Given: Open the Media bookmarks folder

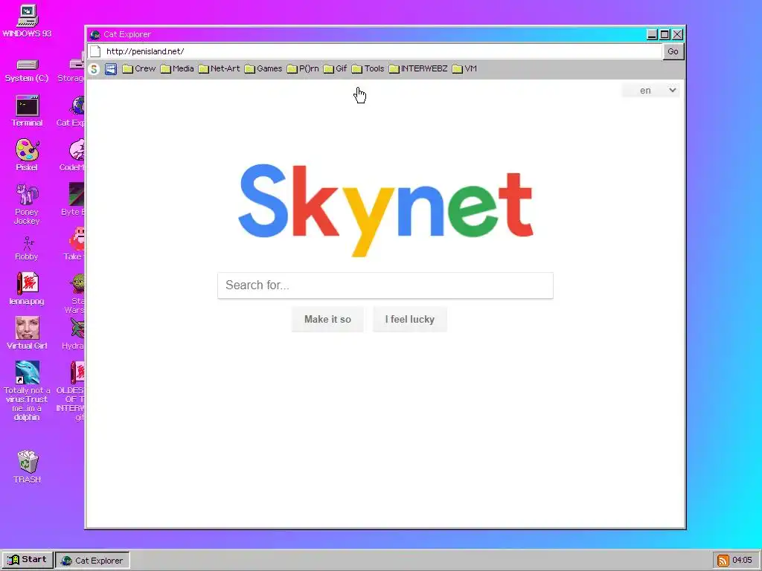Looking at the screenshot, I should click(x=177, y=69).
